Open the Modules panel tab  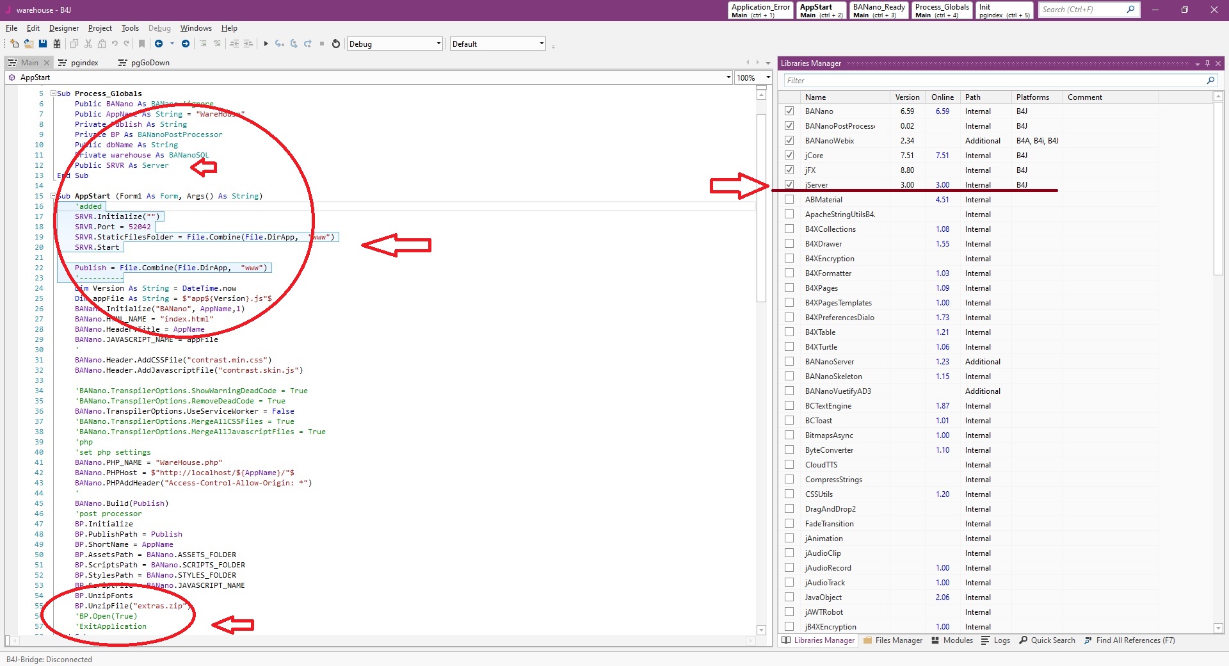click(x=952, y=640)
